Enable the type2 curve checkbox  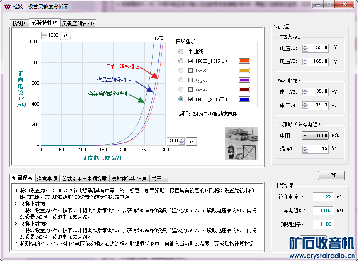pyautogui.click(x=191, y=71)
